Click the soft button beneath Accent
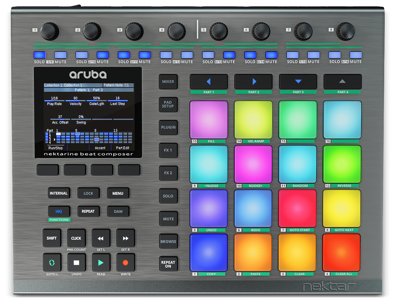 [x=102, y=170]
